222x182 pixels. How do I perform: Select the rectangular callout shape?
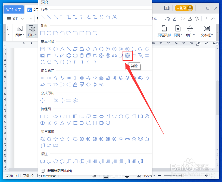pyautogui.click(x=43, y=161)
